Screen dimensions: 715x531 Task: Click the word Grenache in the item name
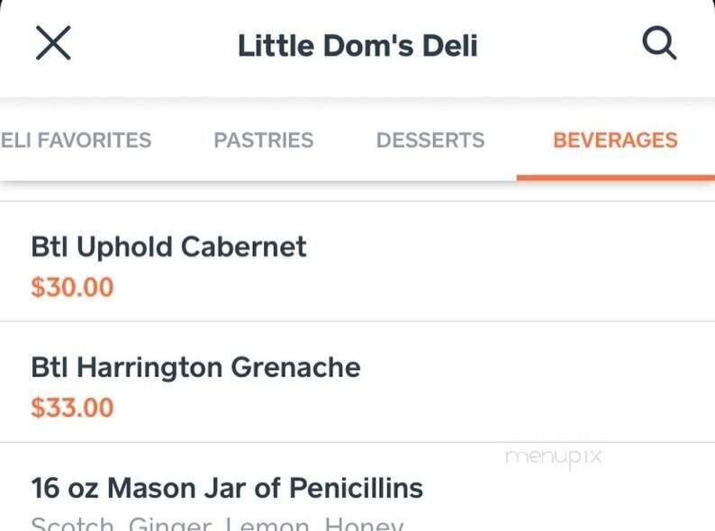(295, 367)
